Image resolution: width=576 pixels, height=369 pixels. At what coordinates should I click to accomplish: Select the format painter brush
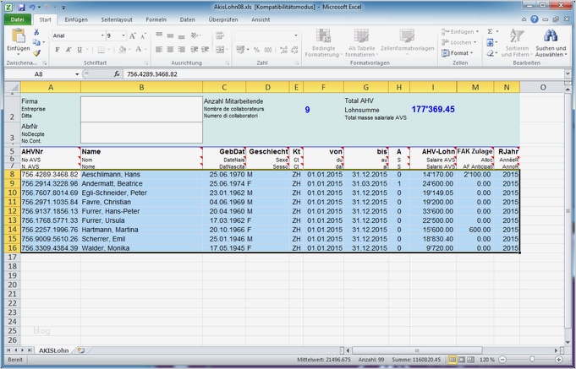click(37, 52)
